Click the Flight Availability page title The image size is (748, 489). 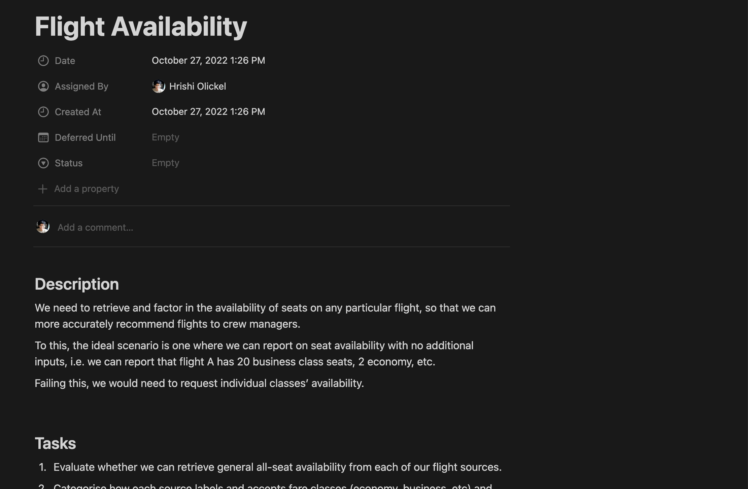pyautogui.click(x=141, y=27)
